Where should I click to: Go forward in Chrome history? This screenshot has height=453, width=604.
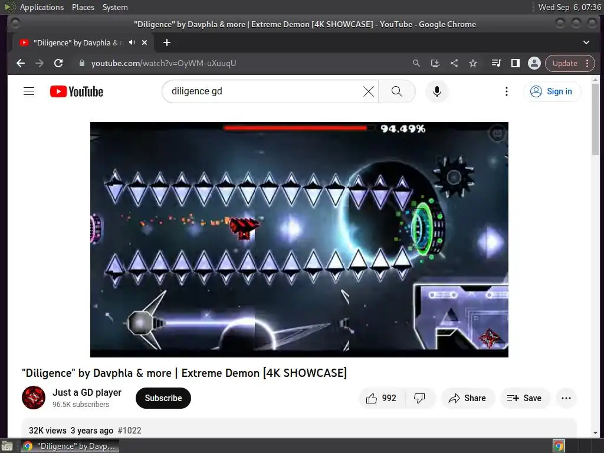[40, 63]
